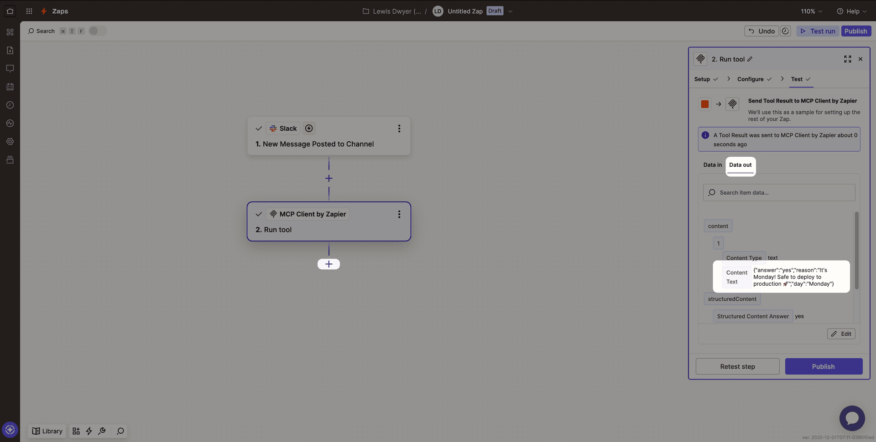This screenshot has width=876, height=442.
Task: Open Zap history clock icon in sidebar
Action: point(10,105)
